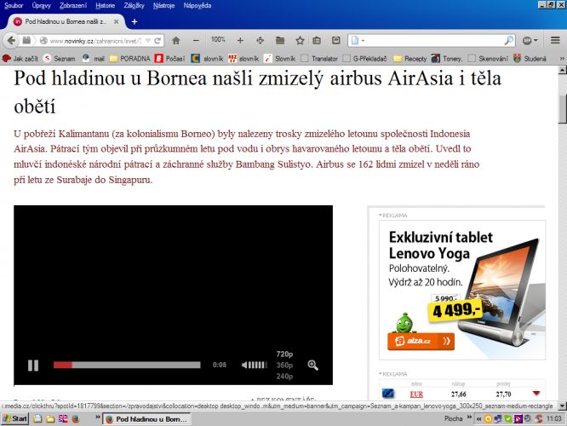Seek within the video progress bar

pos(127,365)
